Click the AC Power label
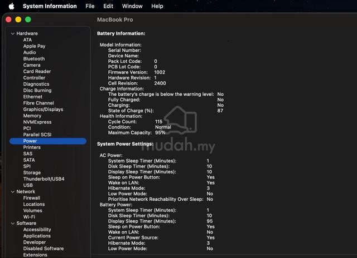The image size is (357, 258). coord(111,156)
